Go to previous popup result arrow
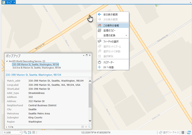192x135 pixels. point(6,127)
